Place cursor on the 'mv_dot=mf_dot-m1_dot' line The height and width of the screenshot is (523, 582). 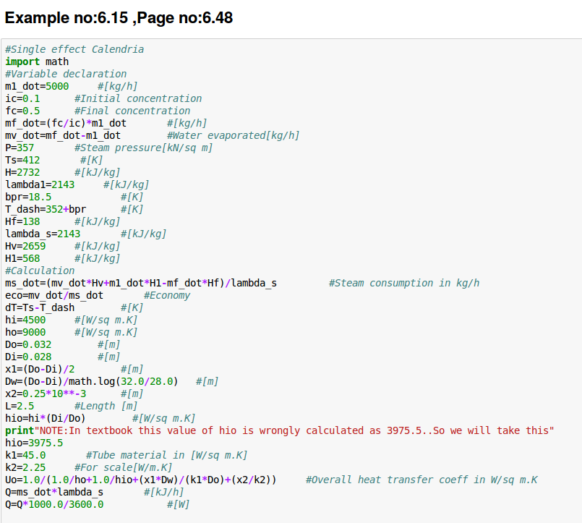[63, 135]
